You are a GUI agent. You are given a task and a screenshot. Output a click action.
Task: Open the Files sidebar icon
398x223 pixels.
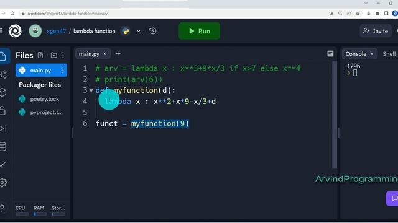click(3, 56)
